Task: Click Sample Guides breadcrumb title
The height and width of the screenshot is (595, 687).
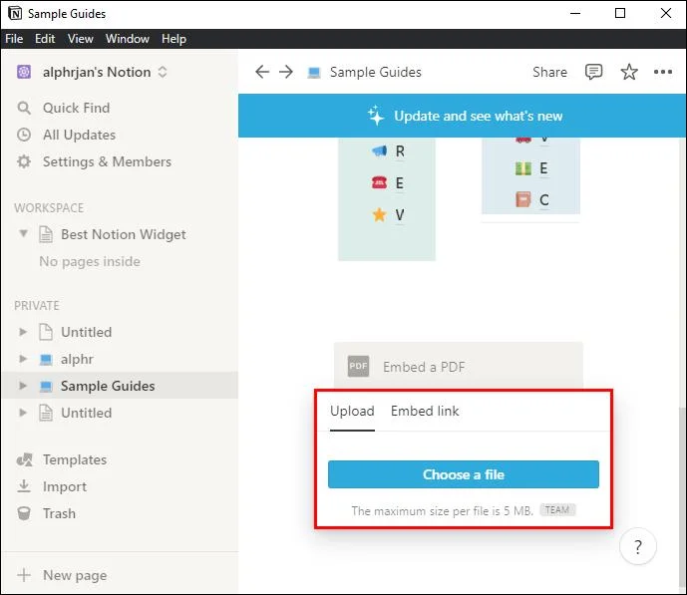Action: pyautogui.click(x=376, y=72)
